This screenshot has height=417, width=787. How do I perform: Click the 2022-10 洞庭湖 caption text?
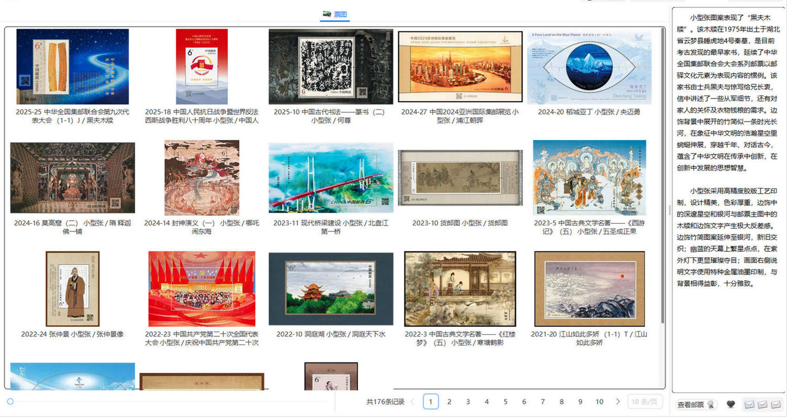pyautogui.click(x=331, y=334)
